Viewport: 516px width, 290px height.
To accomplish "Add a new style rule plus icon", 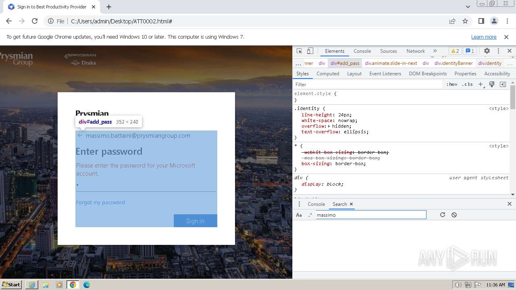I will [x=481, y=84].
